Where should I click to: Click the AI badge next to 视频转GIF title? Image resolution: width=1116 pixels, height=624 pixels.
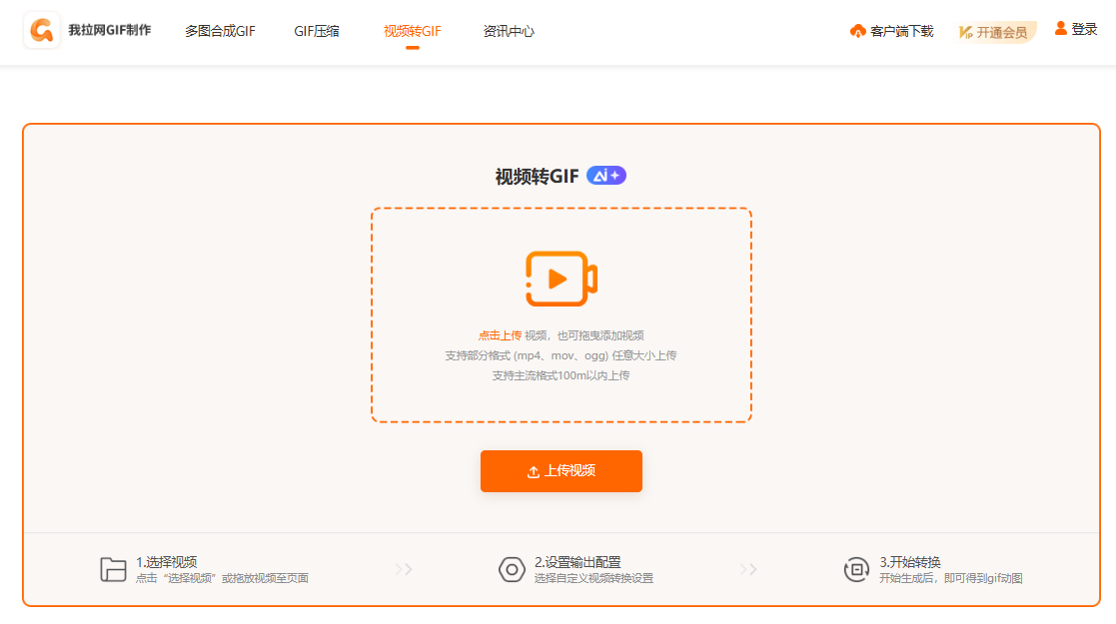coord(605,176)
